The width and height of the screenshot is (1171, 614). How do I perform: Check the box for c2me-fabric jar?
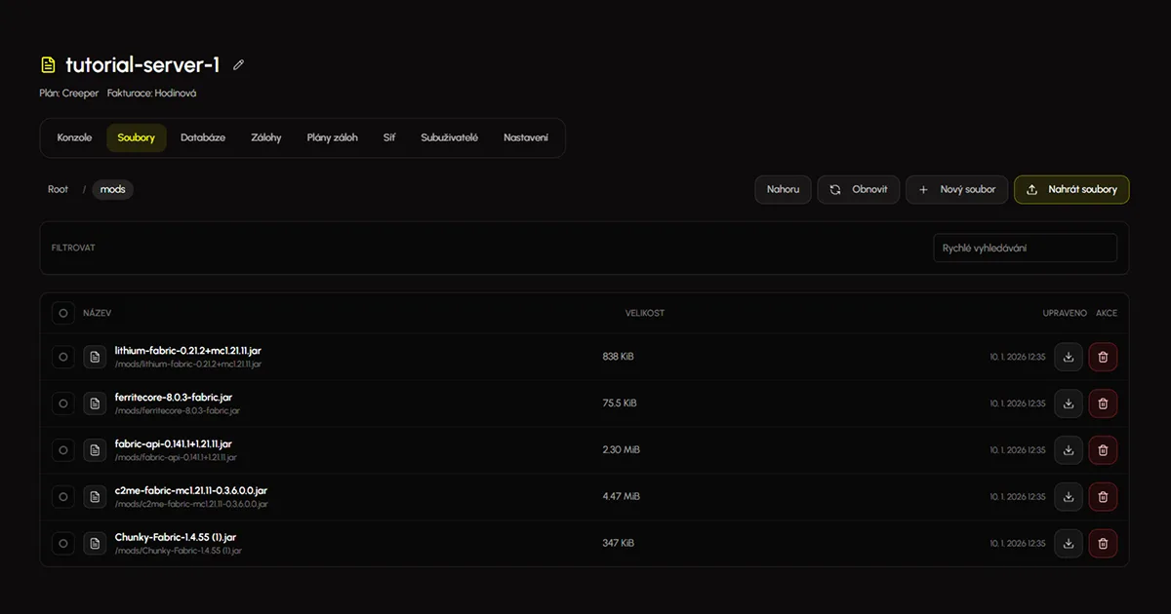(63, 496)
